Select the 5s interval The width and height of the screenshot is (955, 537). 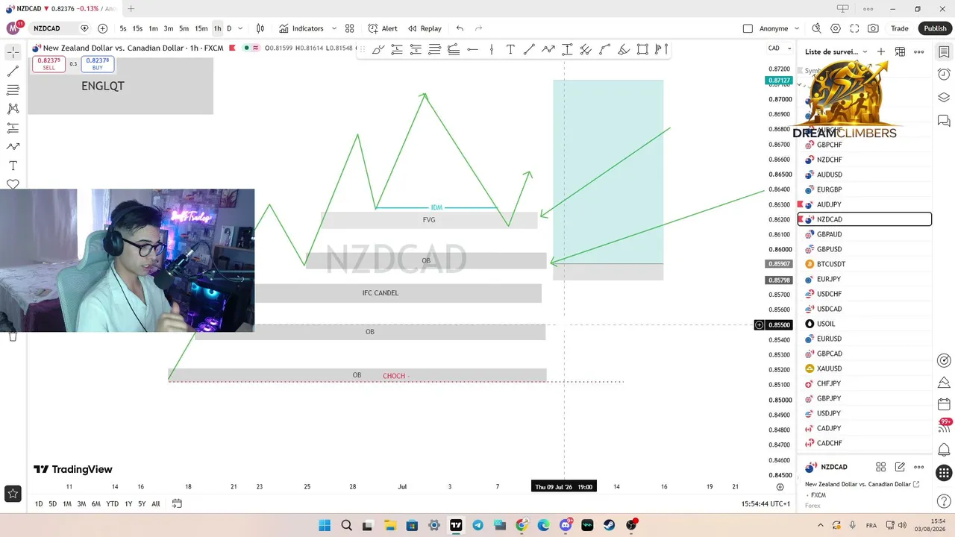click(123, 28)
